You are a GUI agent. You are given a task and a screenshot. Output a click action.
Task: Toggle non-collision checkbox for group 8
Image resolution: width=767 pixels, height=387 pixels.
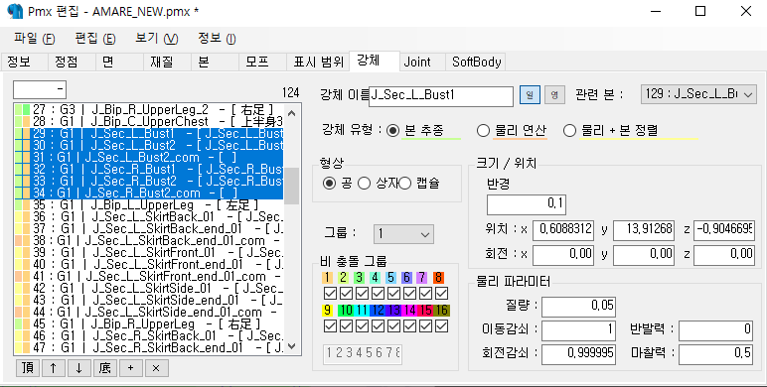coord(442,294)
